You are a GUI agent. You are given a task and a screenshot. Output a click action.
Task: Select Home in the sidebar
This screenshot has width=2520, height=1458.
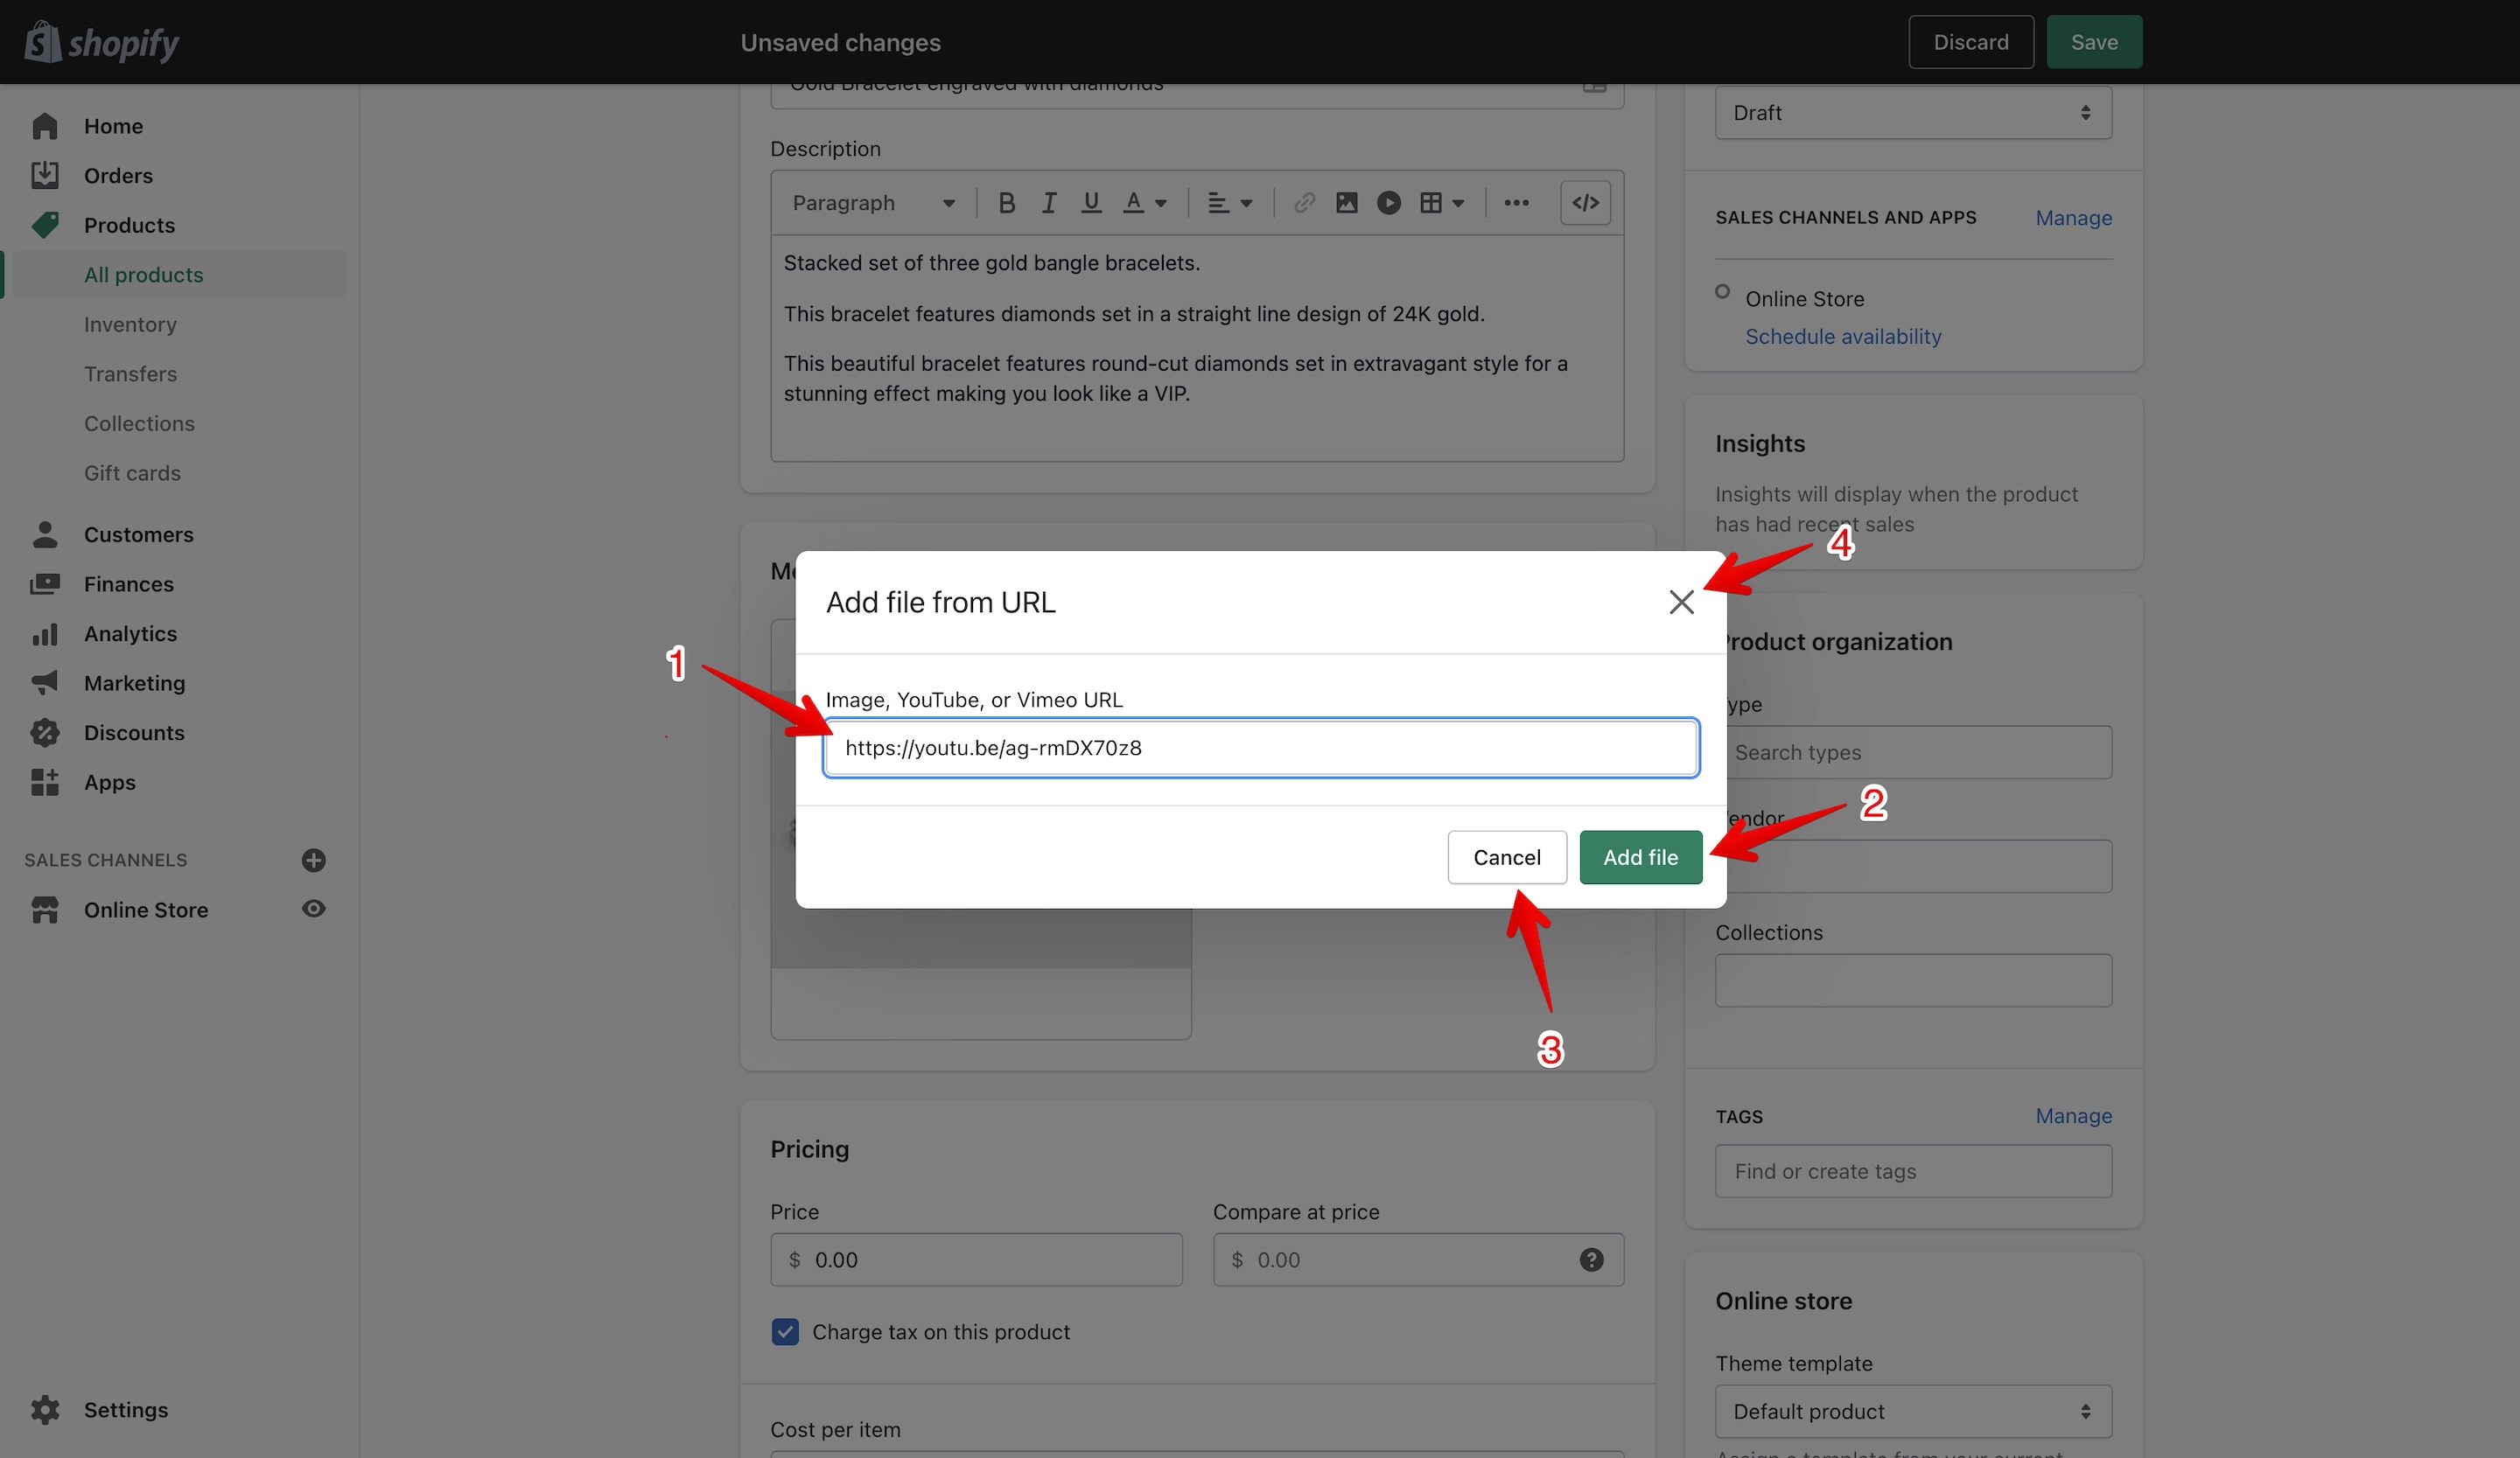[113, 126]
